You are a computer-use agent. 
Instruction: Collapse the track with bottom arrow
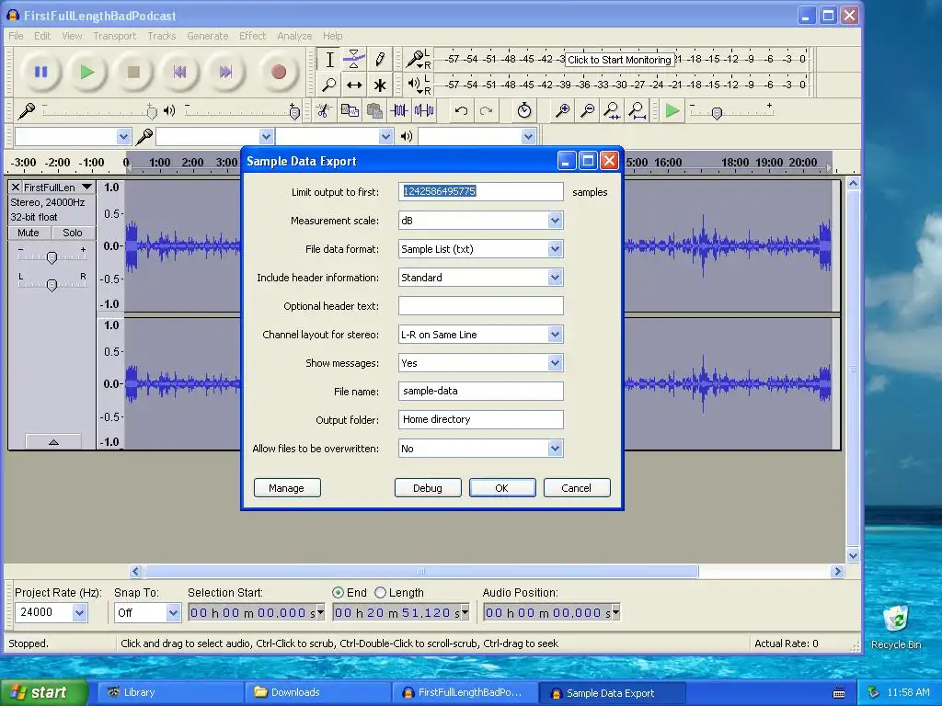[x=53, y=442]
